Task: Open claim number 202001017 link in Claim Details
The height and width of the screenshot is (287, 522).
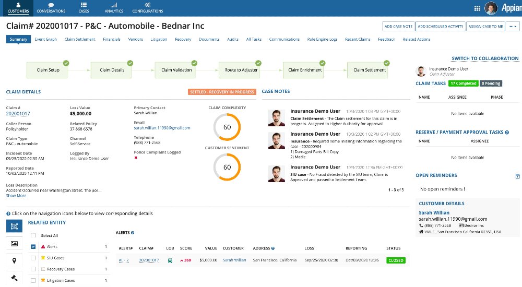Action: pos(18,114)
